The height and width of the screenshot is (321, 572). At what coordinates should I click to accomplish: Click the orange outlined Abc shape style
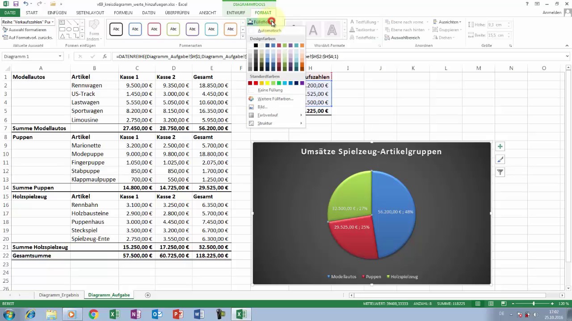[230, 29]
